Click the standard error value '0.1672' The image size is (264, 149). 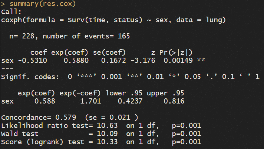click(x=113, y=61)
